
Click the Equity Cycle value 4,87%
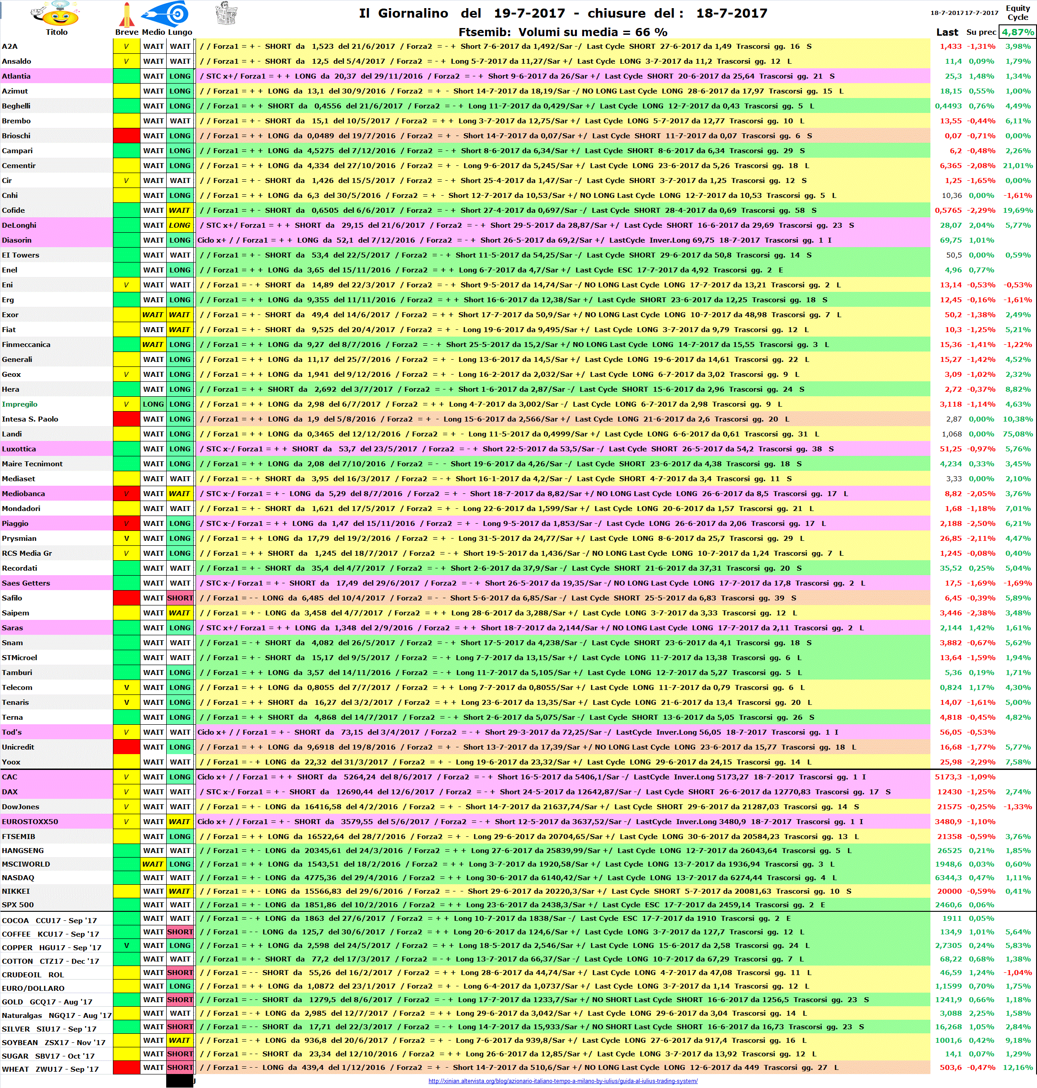(1018, 32)
